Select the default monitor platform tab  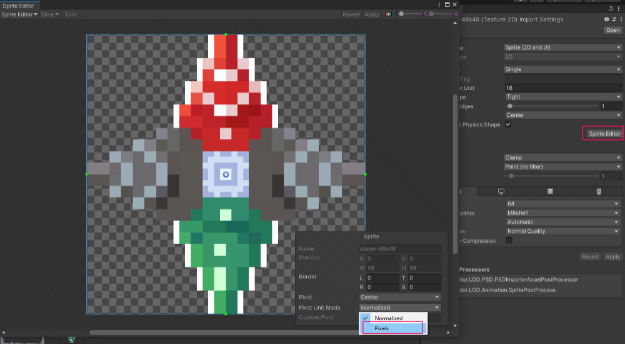tap(501, 191)
